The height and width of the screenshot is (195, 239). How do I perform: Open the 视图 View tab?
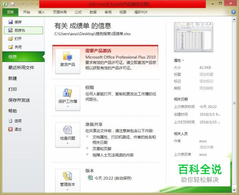(123, 12)
